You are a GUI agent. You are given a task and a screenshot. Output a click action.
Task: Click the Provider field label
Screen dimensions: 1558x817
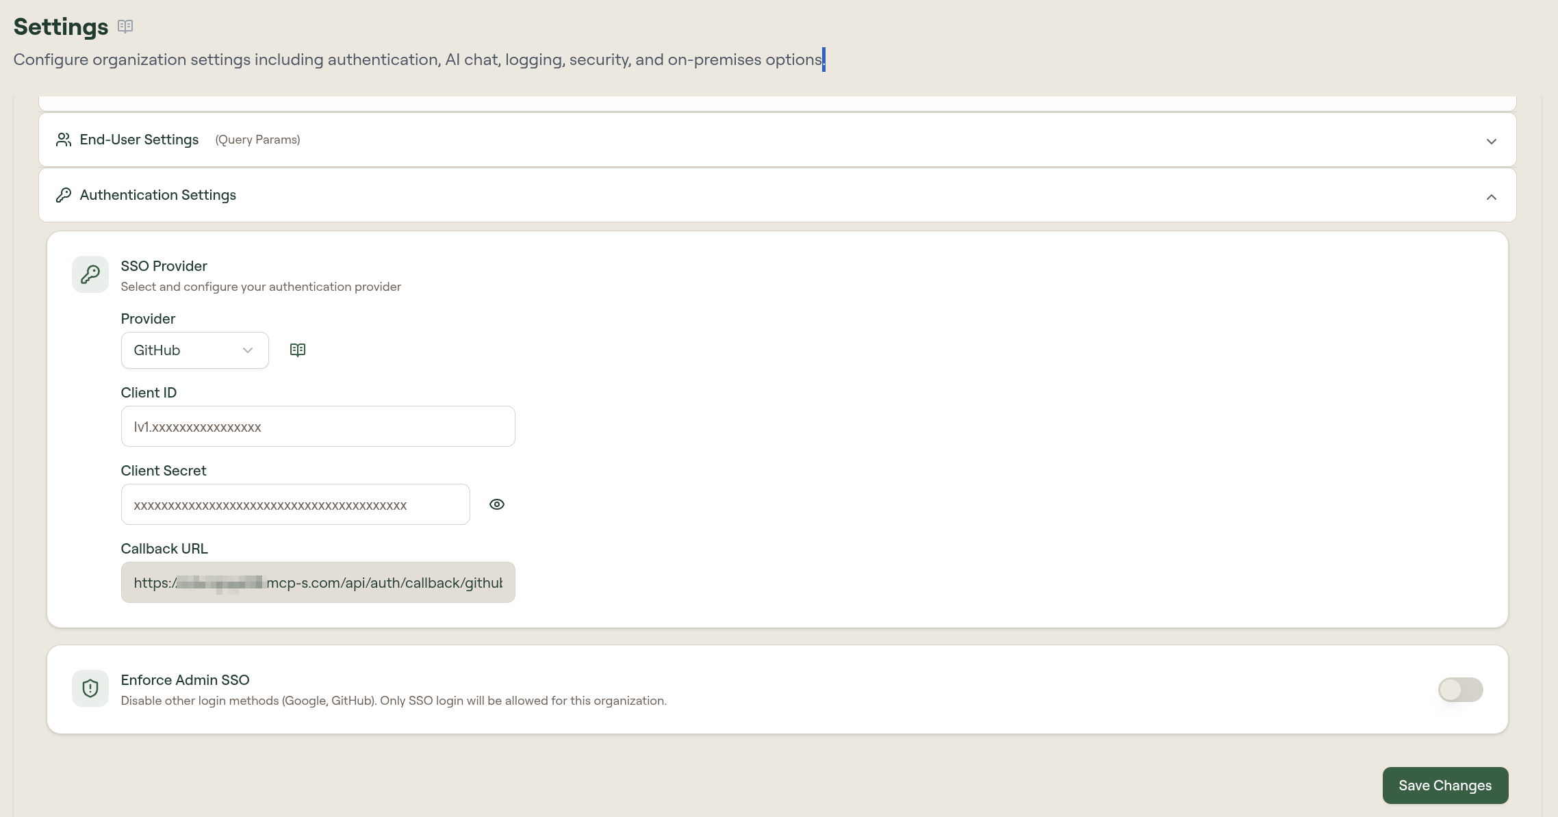148,319
